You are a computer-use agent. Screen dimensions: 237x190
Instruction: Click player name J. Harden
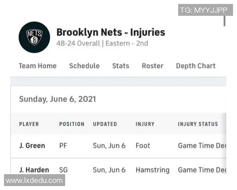click(x=34, y=170)
